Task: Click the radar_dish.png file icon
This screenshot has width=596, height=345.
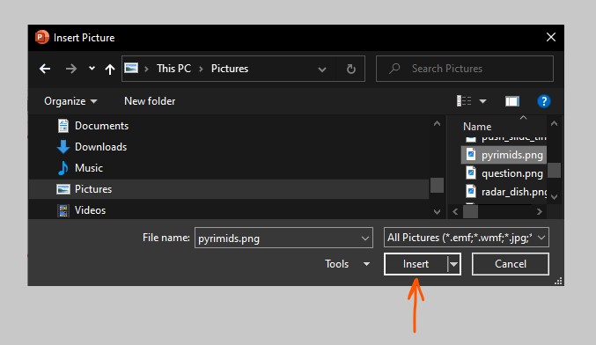Action: 471,191
